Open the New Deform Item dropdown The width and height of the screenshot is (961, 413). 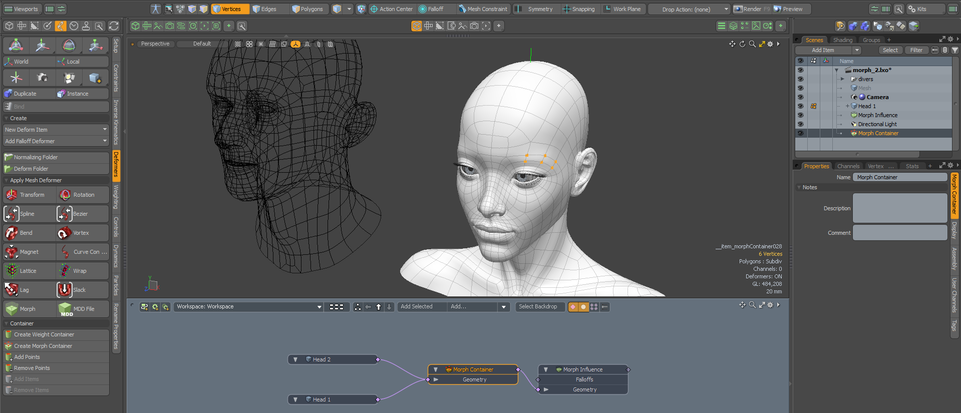click(x=56, y=130)
